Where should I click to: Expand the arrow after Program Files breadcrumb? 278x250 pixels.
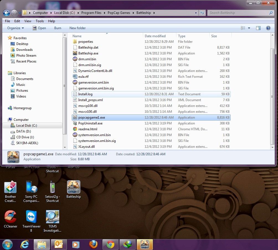(x=104, y=13)
